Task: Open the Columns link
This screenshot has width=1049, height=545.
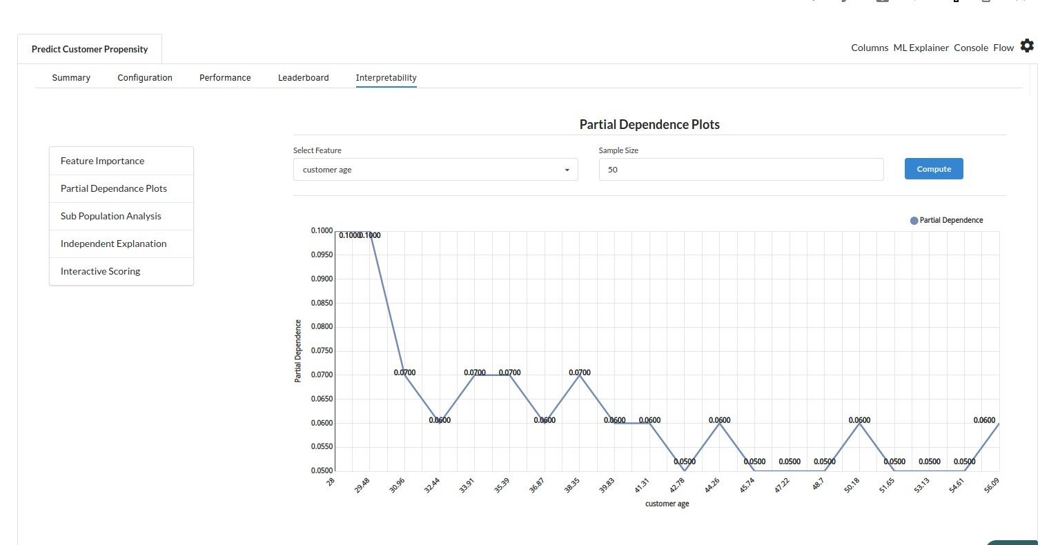Action: click(870, 48)
